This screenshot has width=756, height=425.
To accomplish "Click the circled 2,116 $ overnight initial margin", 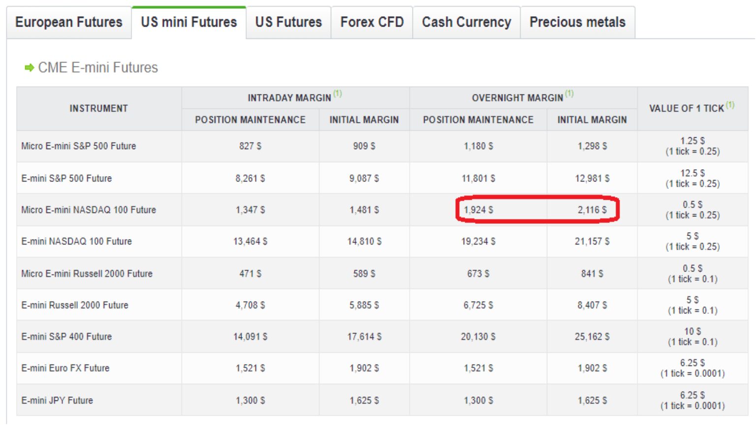I will pos(592,210).
